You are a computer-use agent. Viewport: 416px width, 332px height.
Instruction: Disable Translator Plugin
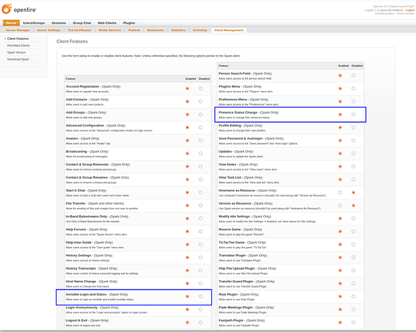click(x=354, y=258)
